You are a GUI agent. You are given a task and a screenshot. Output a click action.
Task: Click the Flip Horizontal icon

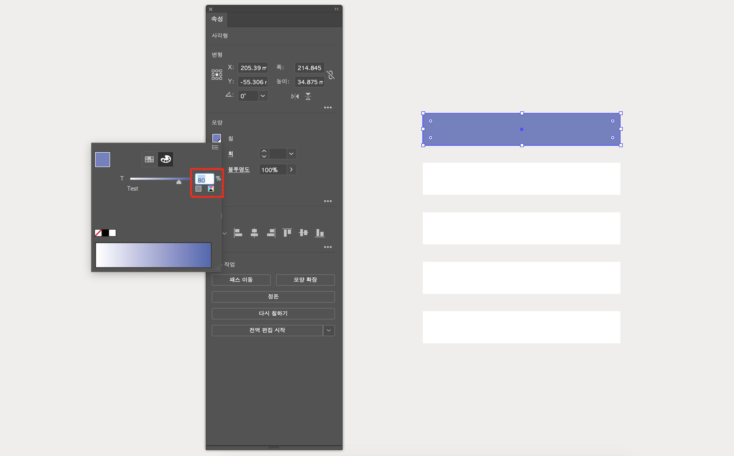tap(295, 97)
